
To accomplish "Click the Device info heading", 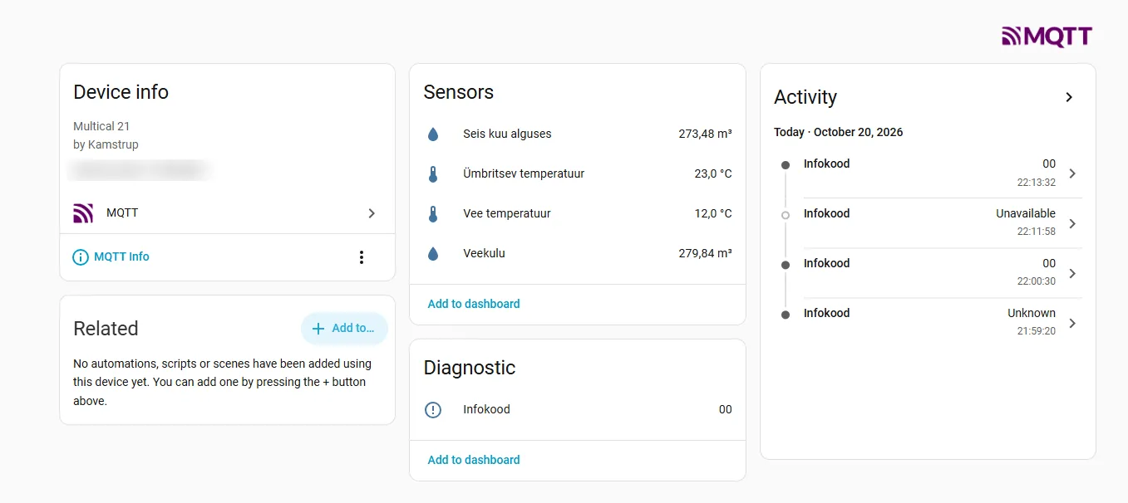I will pyautogui.click(x=121, y=92).
